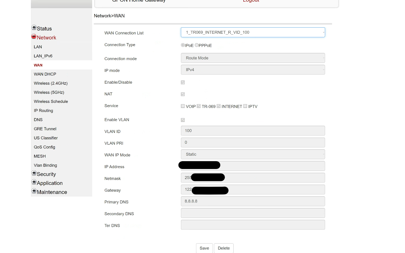Select the PPPoE connection type
The width and height of the screenshot is (405, 253).
click(x=197, y=45)
